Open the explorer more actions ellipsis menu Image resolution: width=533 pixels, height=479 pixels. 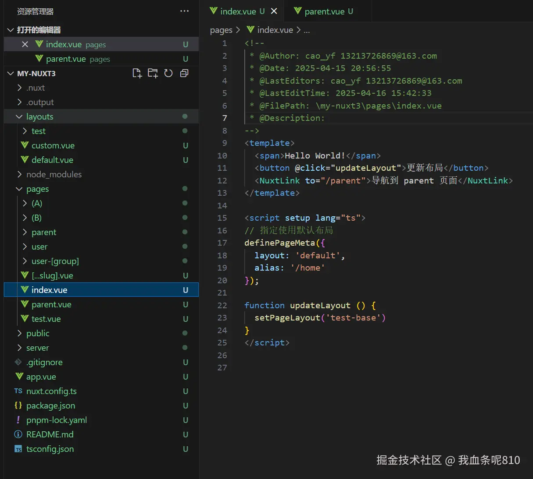click(185, 11)
